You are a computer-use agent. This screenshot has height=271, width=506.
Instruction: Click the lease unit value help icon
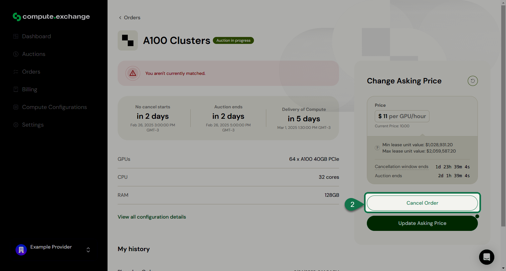377,148
